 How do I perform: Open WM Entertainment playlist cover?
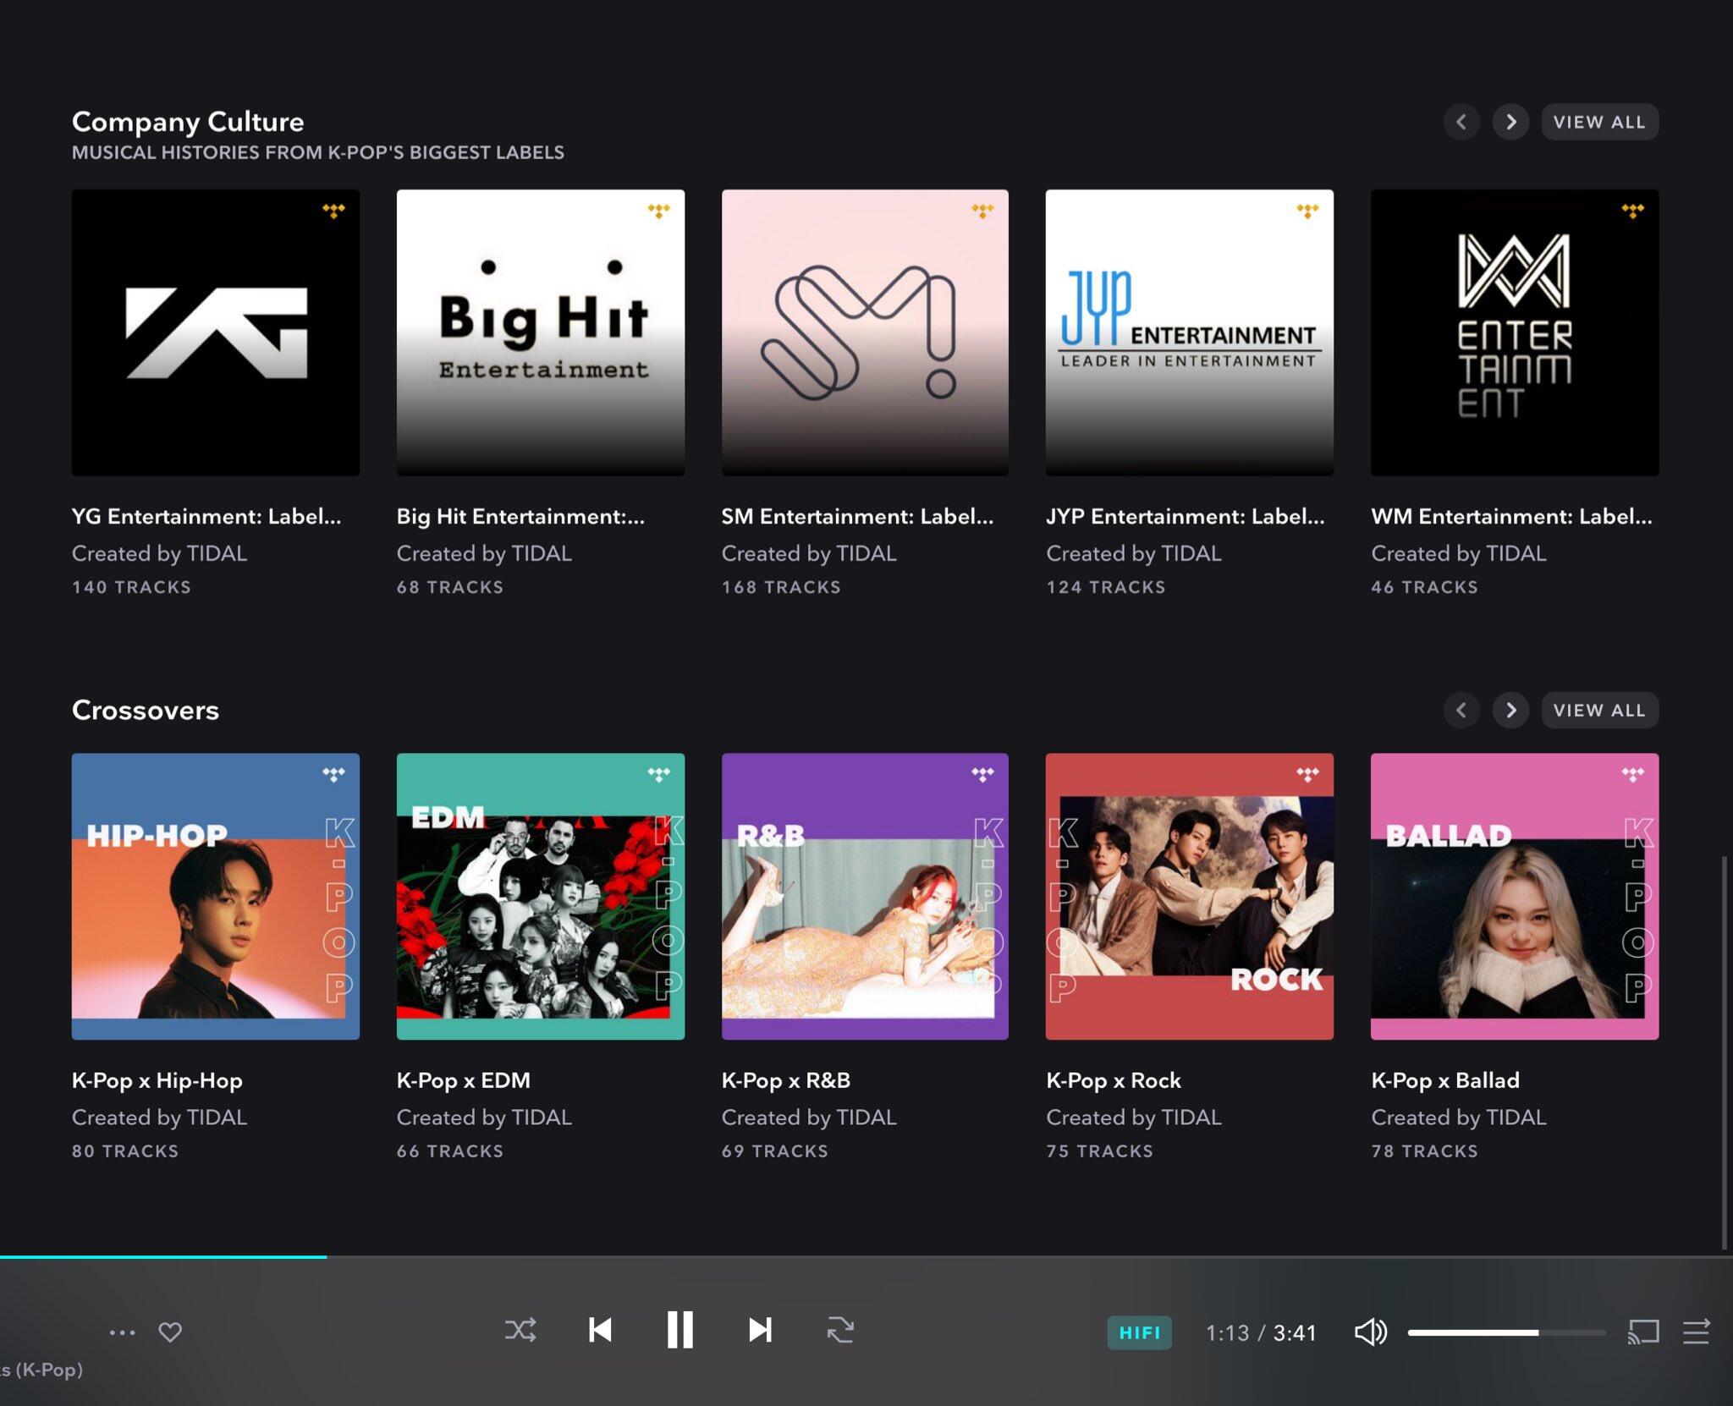(1515, 332)
